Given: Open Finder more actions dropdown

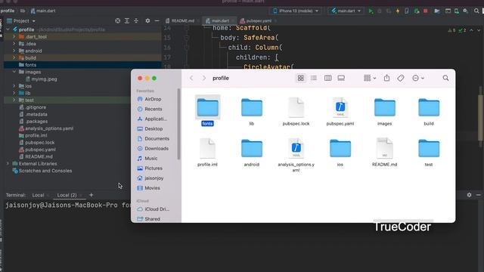Looking at the screenshot, I should [418, 78].
